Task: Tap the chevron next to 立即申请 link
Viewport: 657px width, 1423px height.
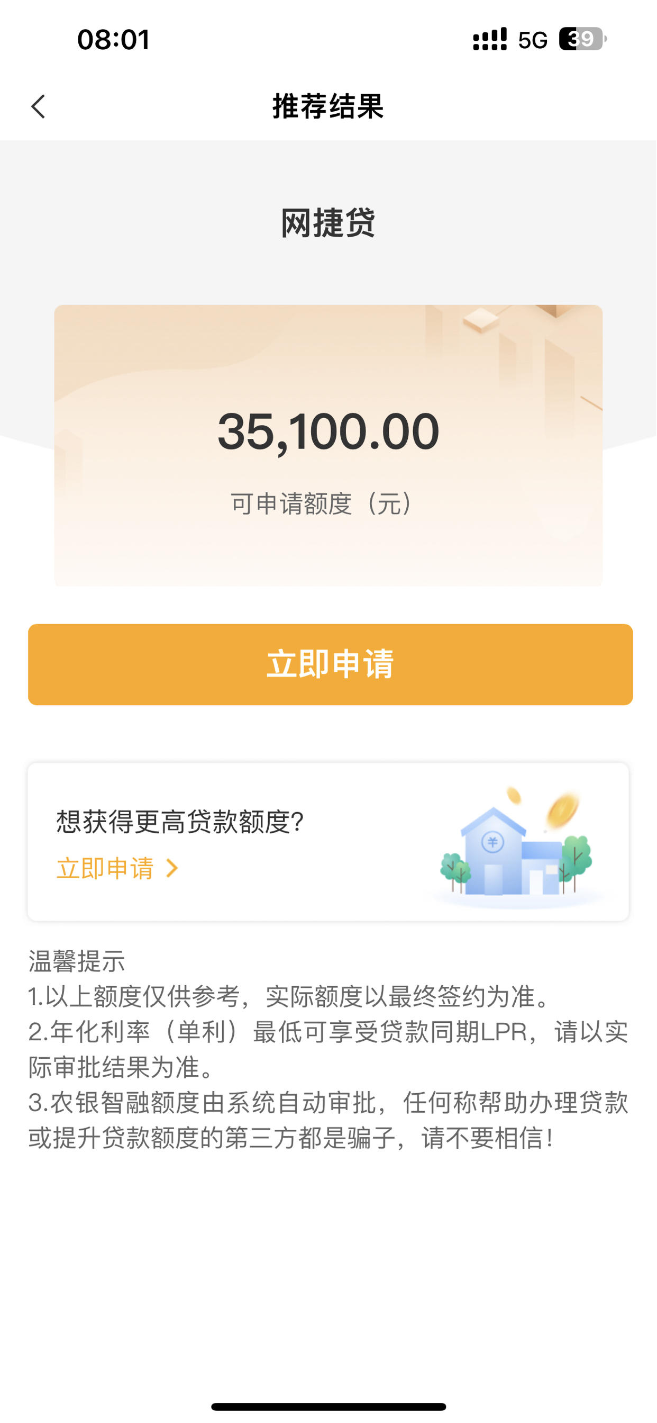Action: pos(172,868)
